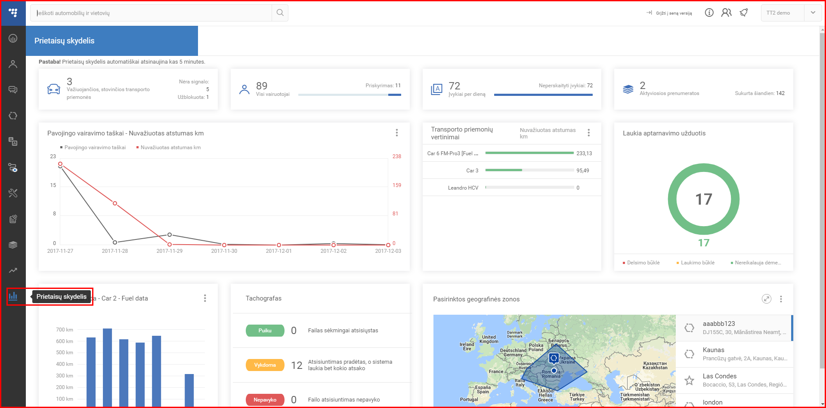This screenshot has width=826, height=408.
Task: Select Las Condes geozone list item
Action: pos(734,380)
